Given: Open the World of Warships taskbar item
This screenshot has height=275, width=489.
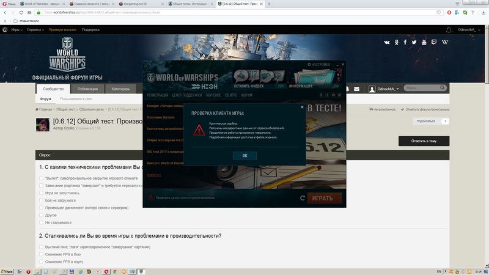Looking at the screenshot, I should [x=141, y=272].
